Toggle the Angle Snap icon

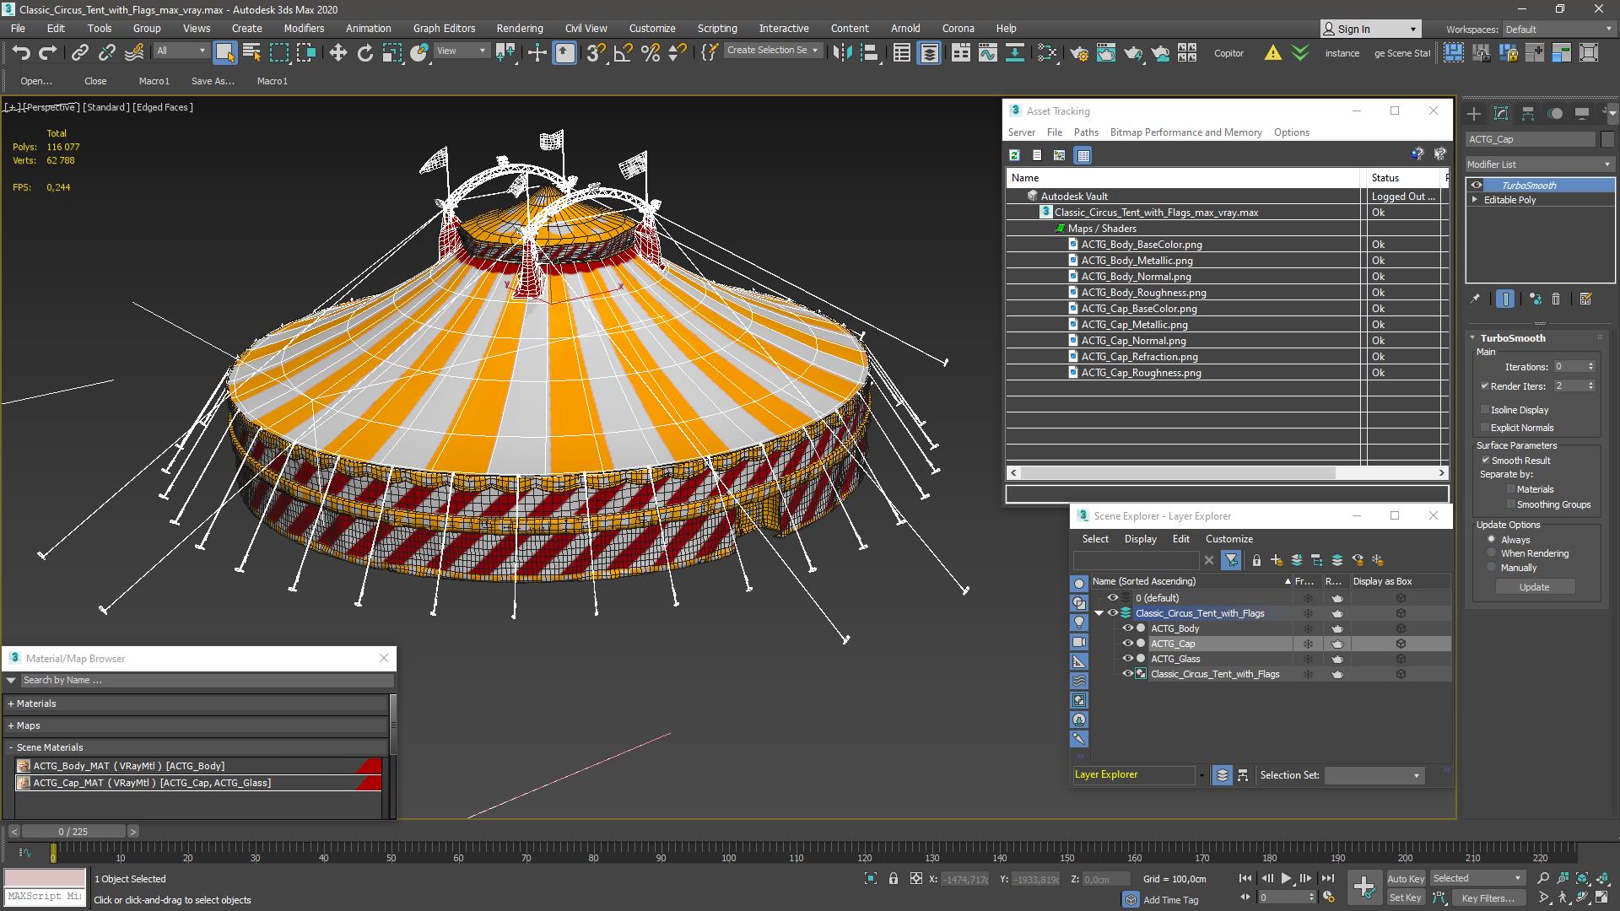point(623,52)
